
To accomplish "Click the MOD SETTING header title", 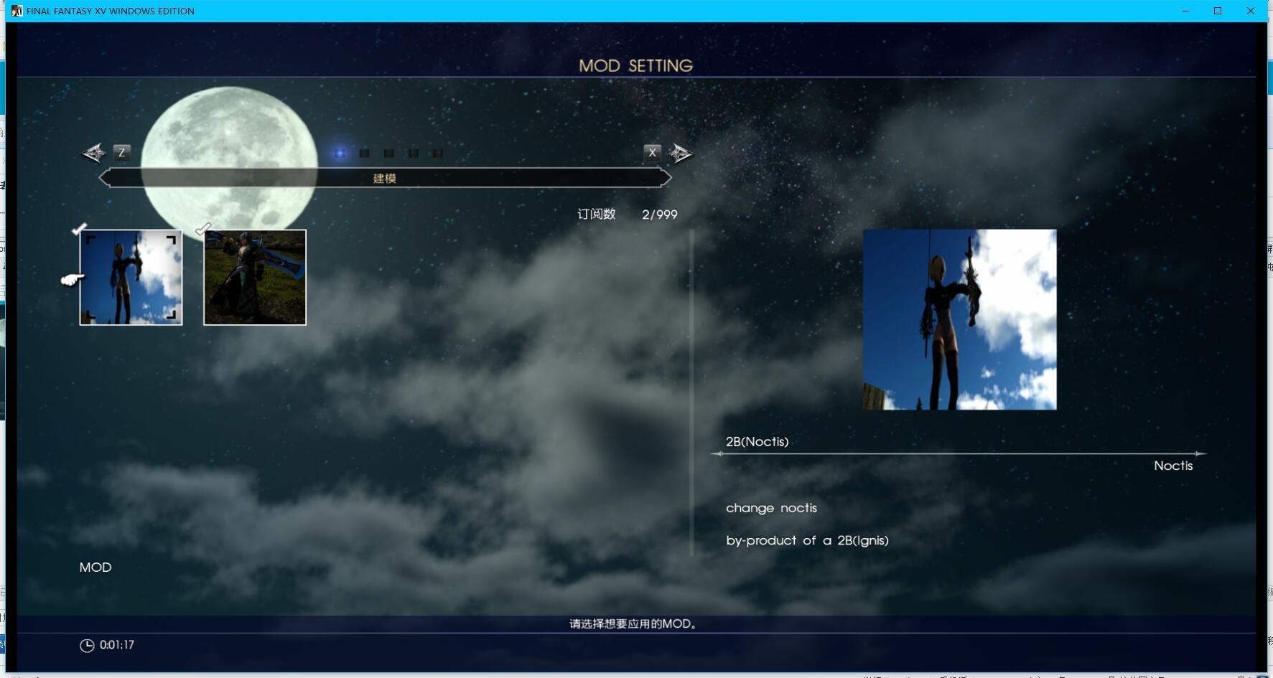I will point(635,65).
